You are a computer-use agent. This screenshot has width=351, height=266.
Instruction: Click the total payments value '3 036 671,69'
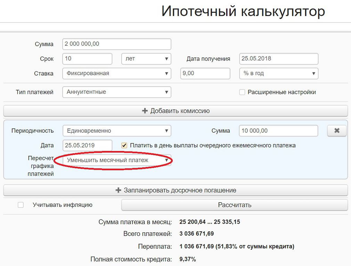197,234
